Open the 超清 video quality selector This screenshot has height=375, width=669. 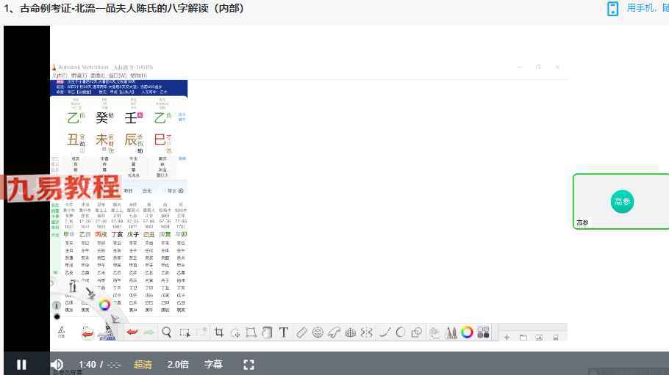143,364
